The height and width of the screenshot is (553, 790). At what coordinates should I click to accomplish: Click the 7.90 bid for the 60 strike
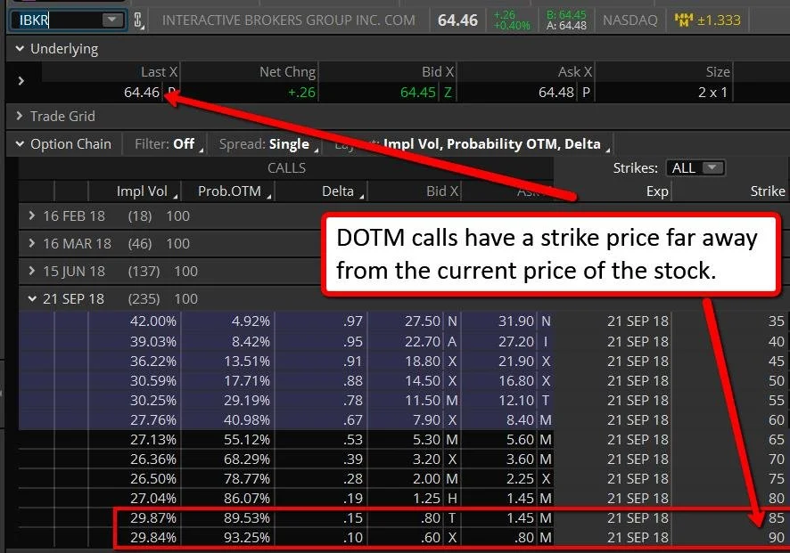[x=427, y=420]
